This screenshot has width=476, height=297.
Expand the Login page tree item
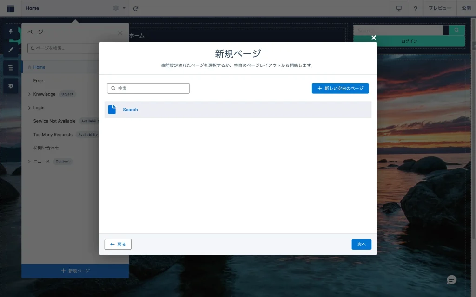(x=29, y=108)
